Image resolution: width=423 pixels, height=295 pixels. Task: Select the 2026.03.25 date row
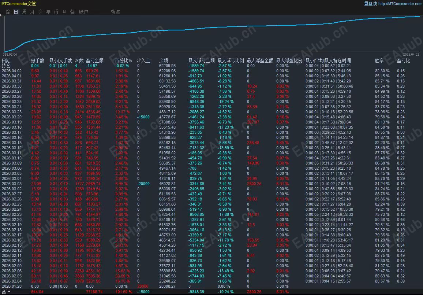(12, 102)
